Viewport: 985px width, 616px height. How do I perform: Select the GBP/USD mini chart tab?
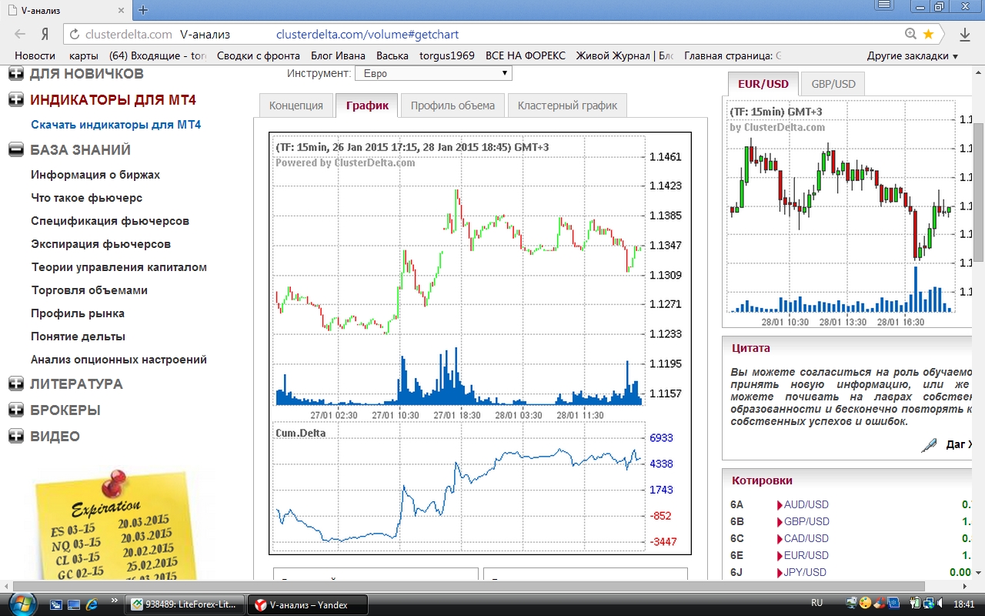[833, 84]
